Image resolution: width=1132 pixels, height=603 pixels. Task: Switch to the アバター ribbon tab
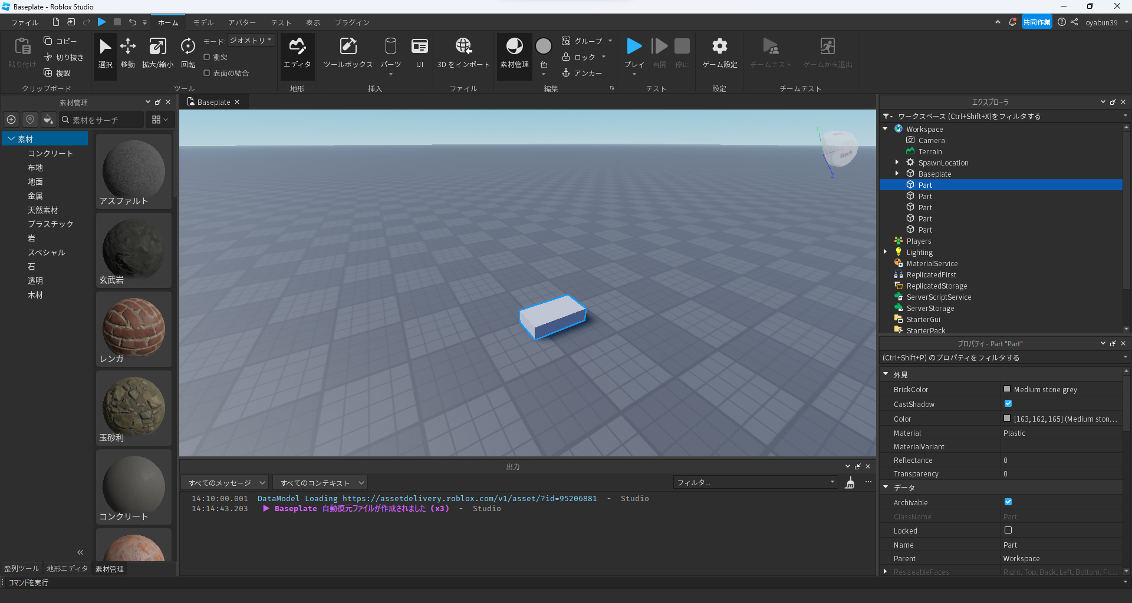coord(242,22)
